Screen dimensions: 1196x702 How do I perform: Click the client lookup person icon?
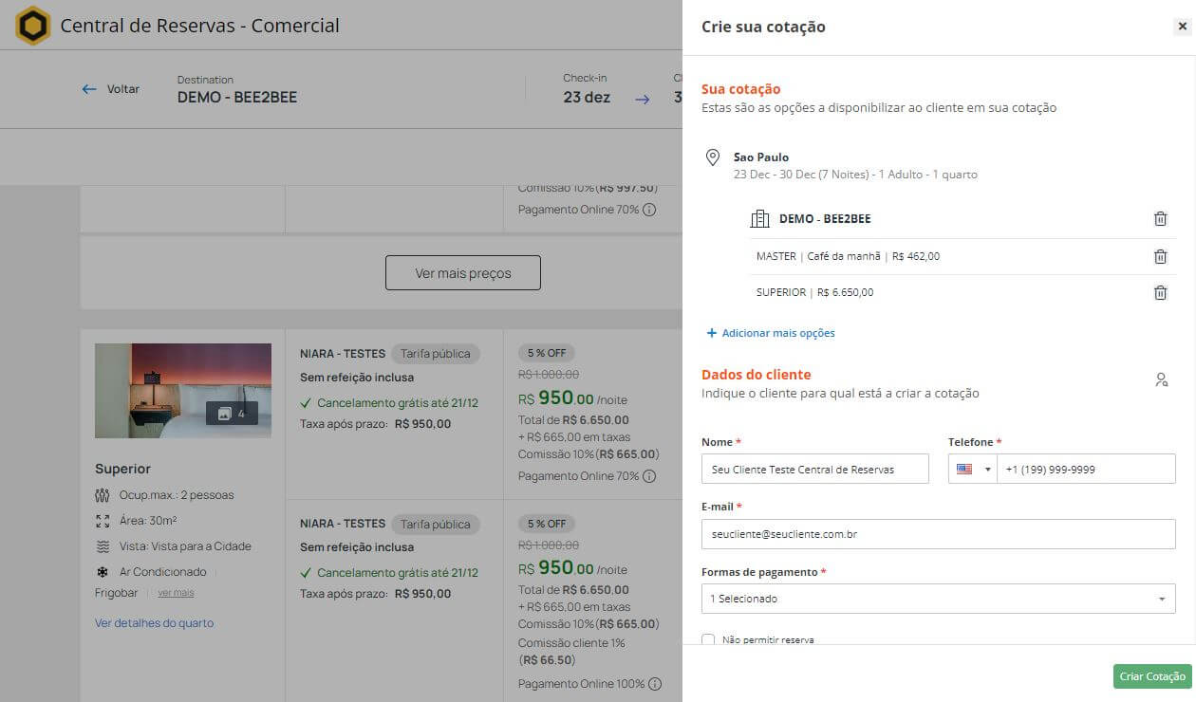click(1161, 379)
